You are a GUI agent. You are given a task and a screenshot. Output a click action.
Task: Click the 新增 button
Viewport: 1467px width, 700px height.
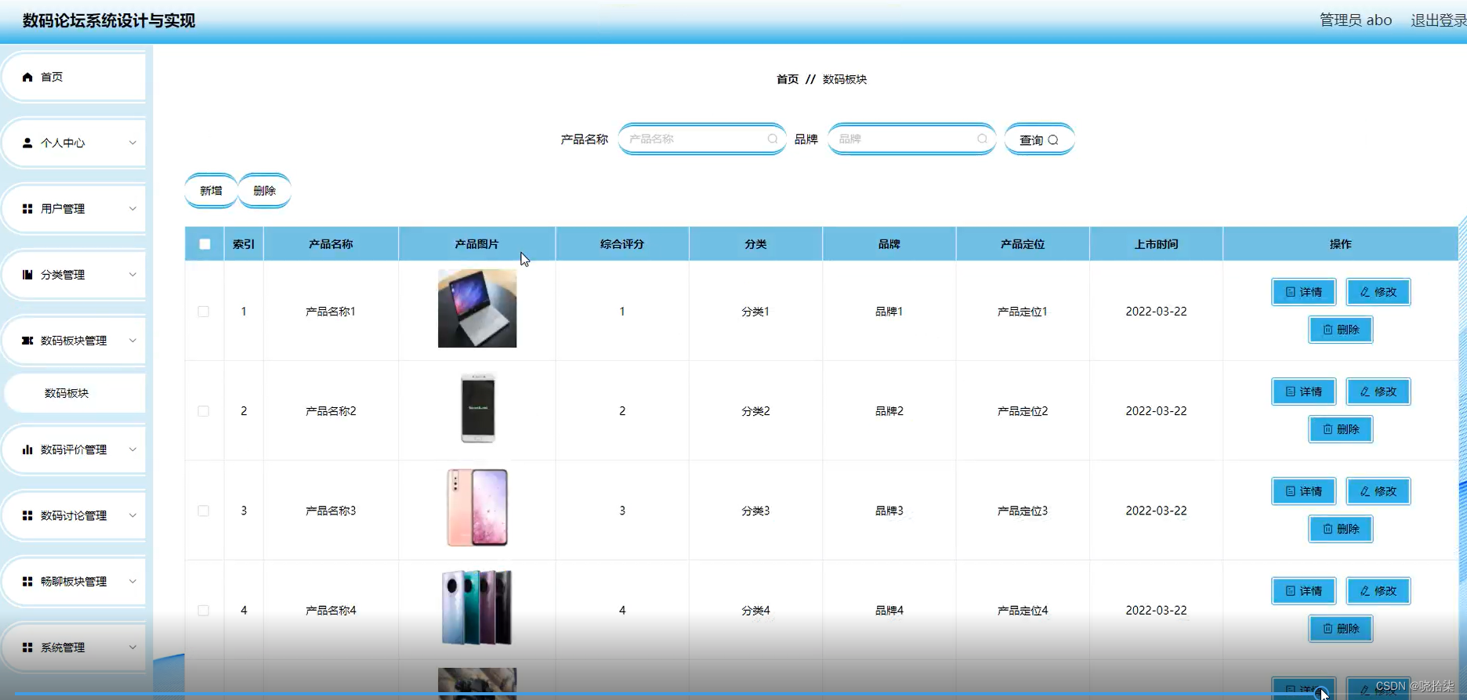[x=211, y=190]
